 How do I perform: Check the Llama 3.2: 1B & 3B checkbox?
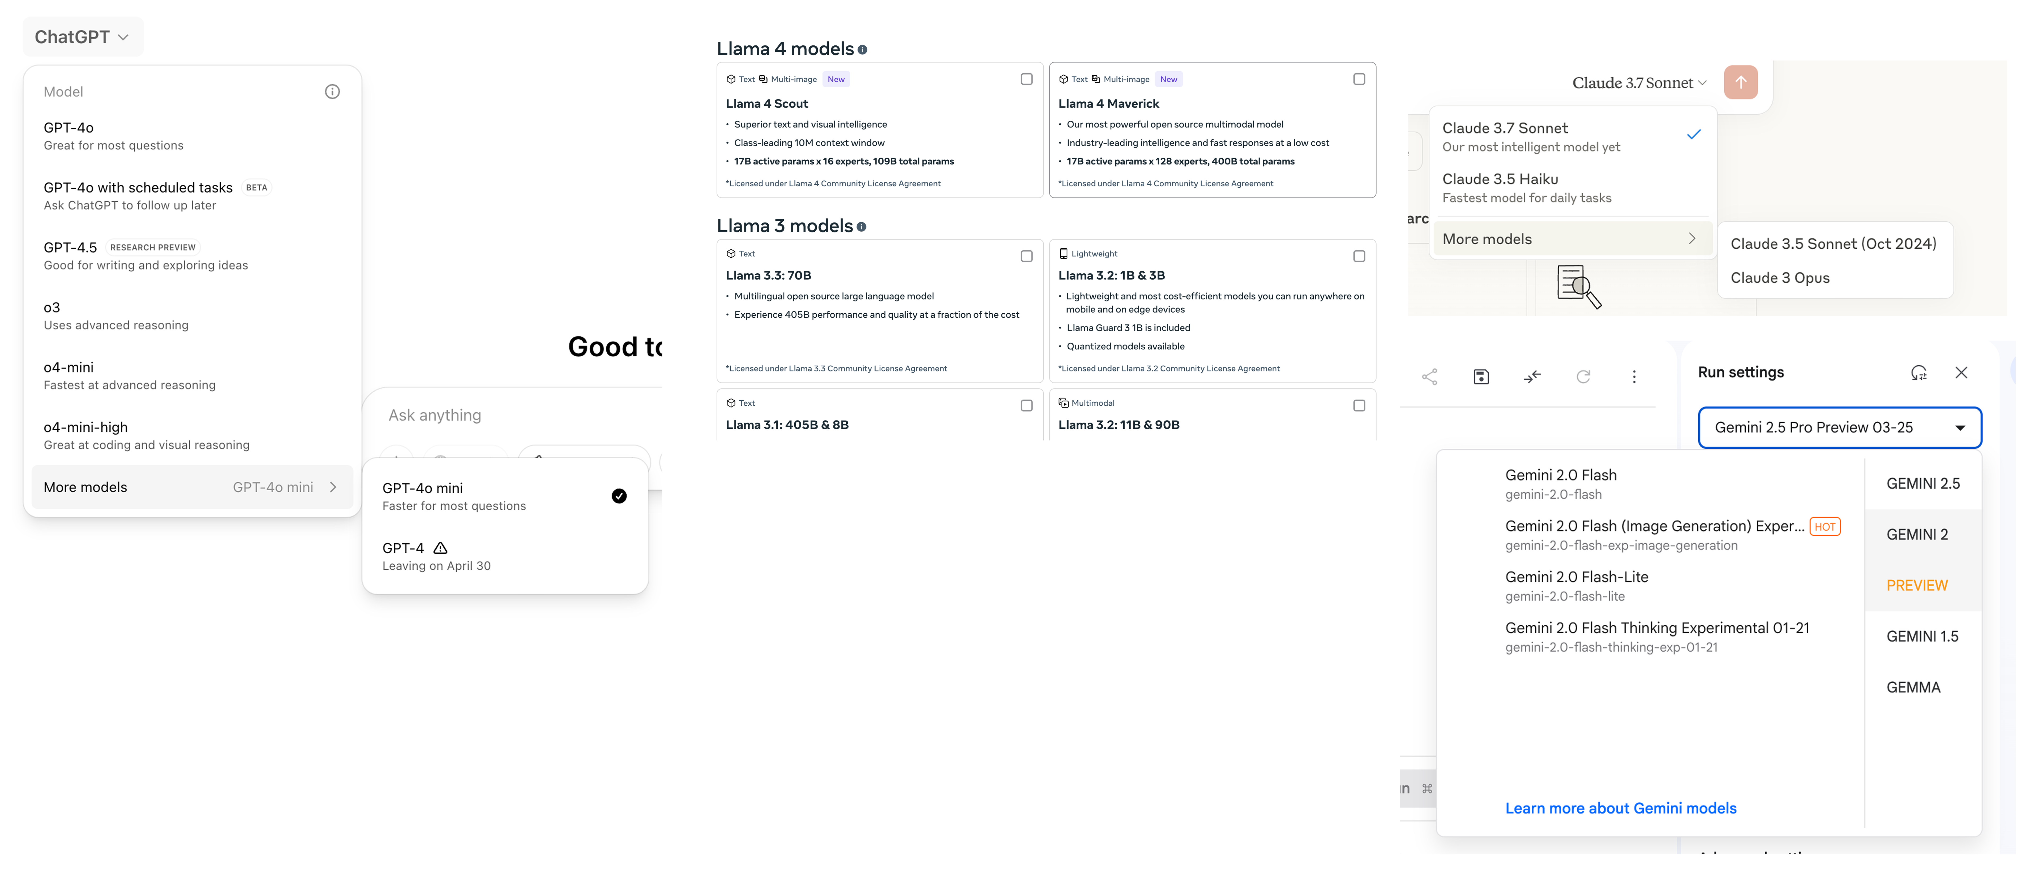coord(1359,256)
